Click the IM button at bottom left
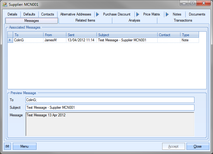Screen dimensions: 213x154 (7, 146)
